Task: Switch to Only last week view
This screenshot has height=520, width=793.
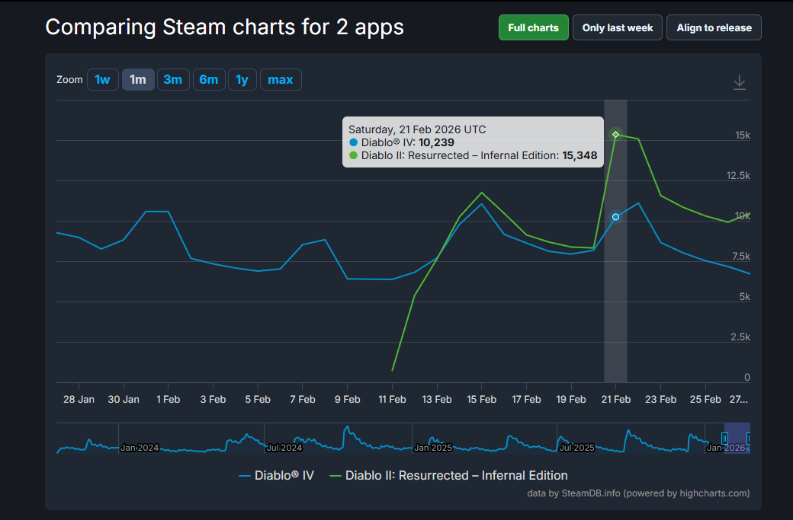Action: tap(618, 27)
